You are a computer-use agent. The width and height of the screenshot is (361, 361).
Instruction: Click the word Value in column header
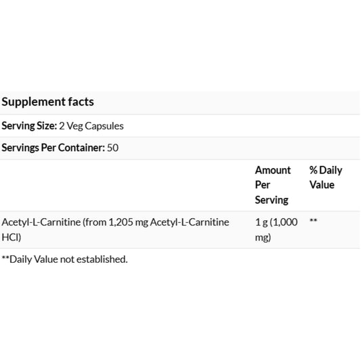point(322,185)
